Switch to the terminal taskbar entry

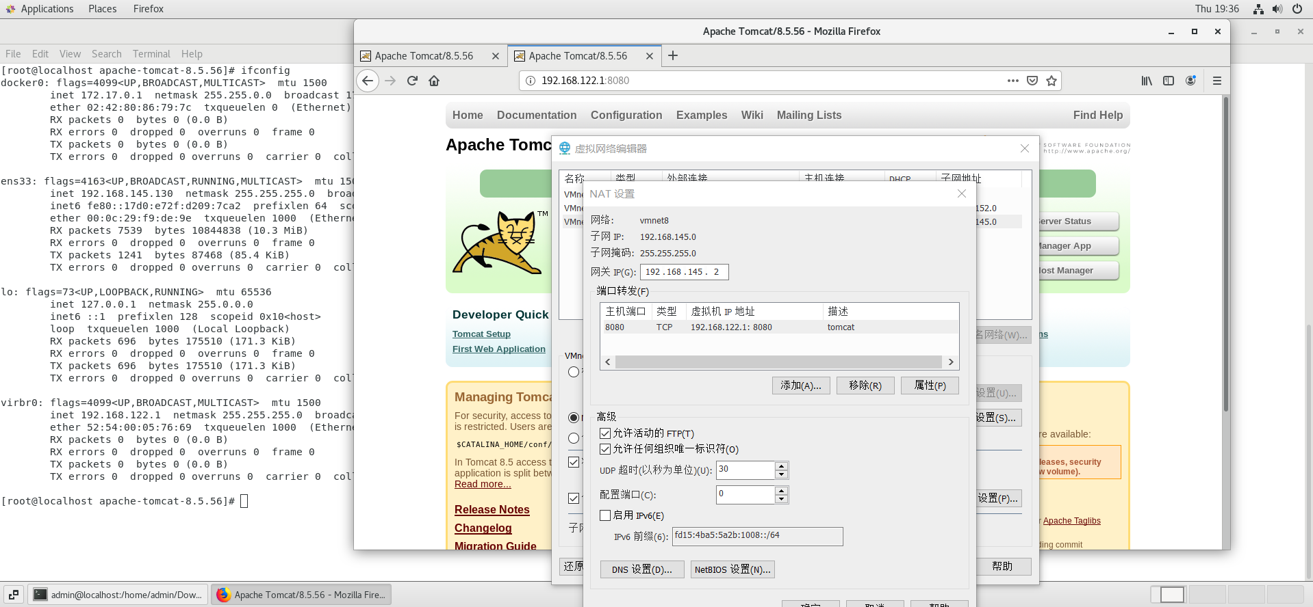point(118,595)
